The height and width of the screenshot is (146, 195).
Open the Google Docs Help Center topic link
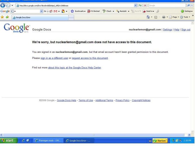(x=75, y=67)
